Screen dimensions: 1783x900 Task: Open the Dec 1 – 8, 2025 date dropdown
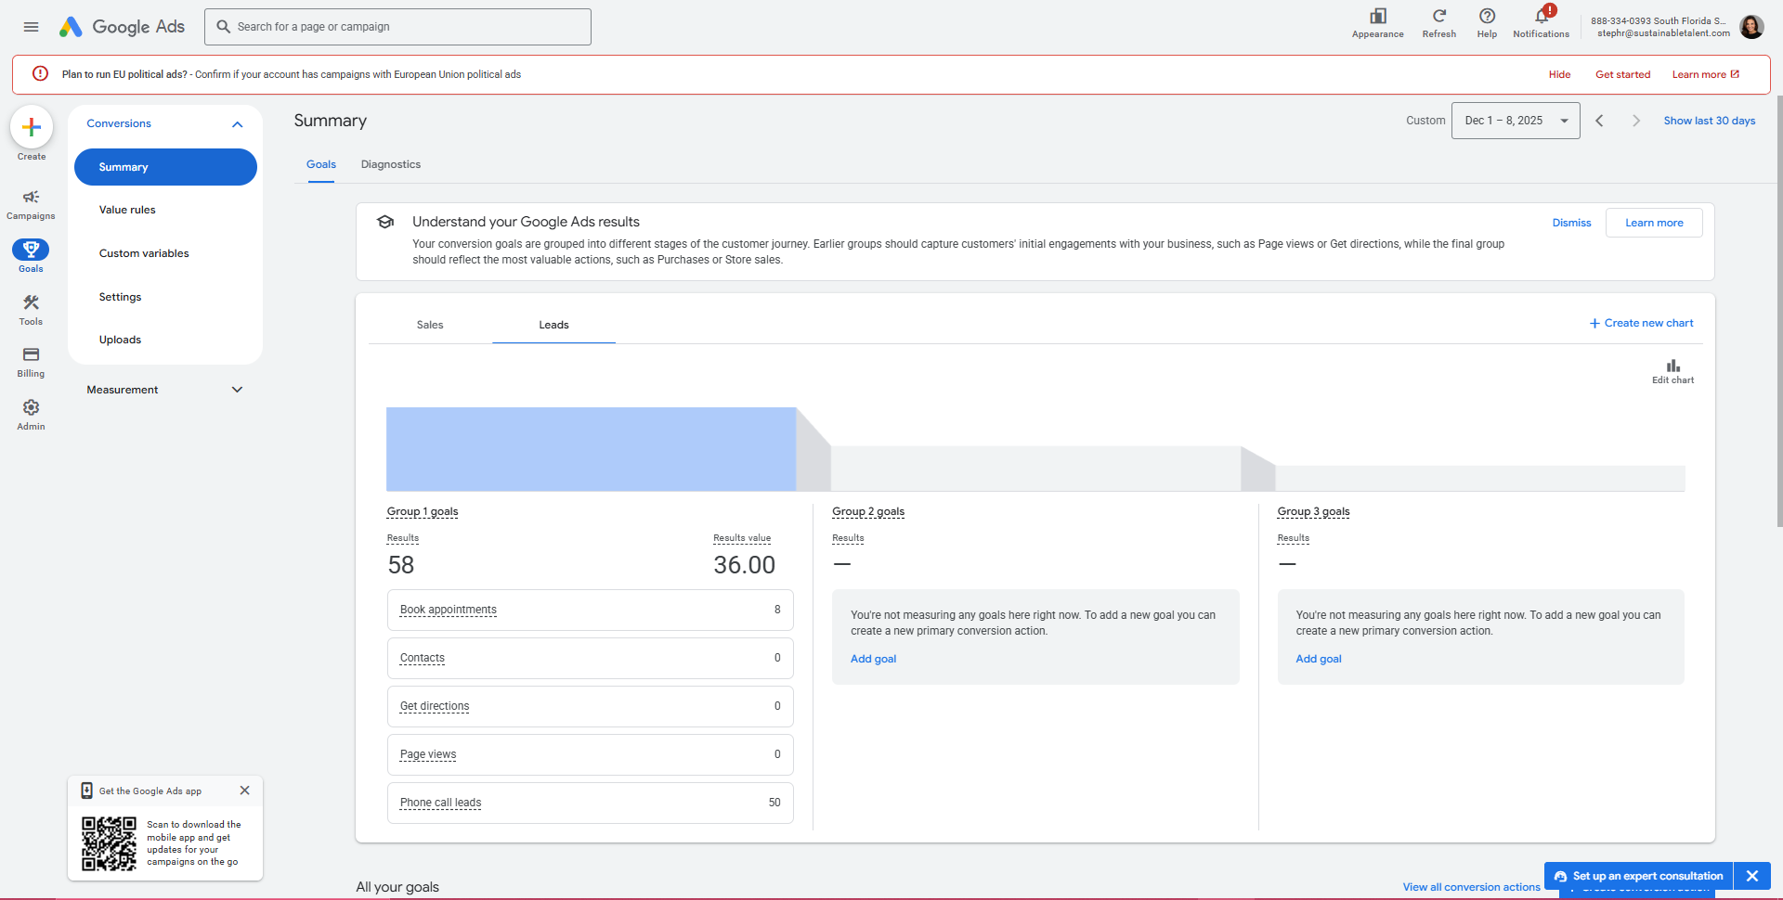[x=1516, y=121]
